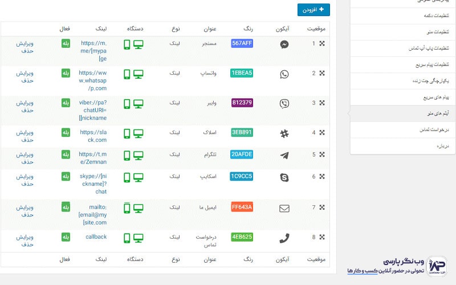Toggle the بله active badge in Viber row
Viewport: 456px width, 285px height.
point(66,103)
